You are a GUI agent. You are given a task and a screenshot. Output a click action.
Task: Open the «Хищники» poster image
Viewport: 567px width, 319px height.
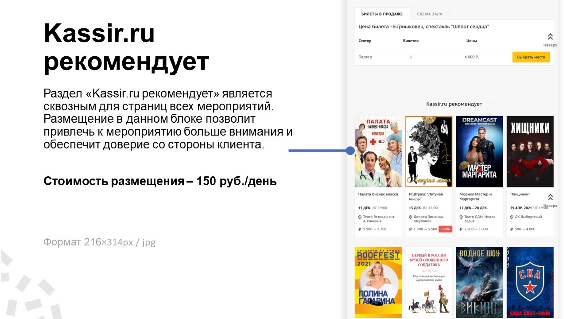tap(530, 152)
